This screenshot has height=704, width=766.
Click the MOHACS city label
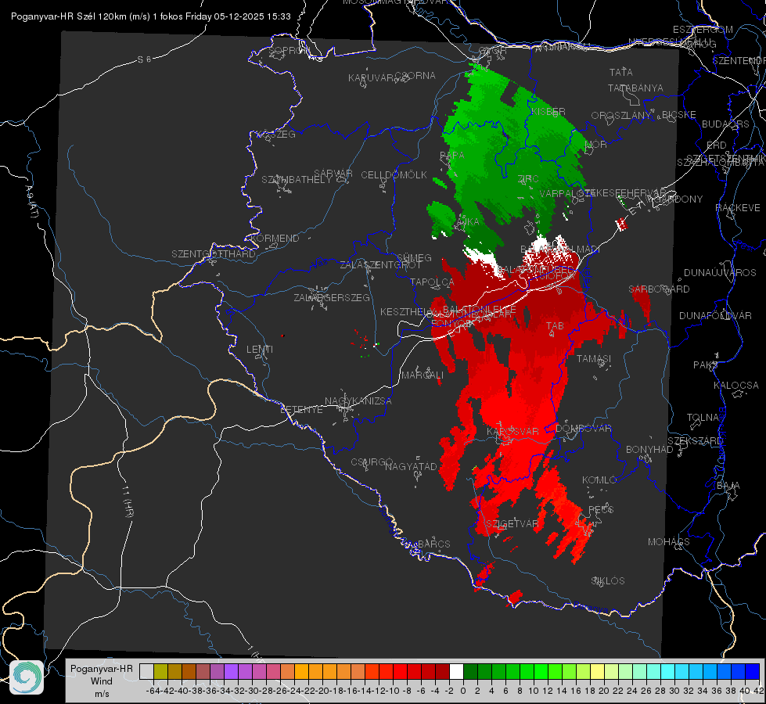point(669,542)
